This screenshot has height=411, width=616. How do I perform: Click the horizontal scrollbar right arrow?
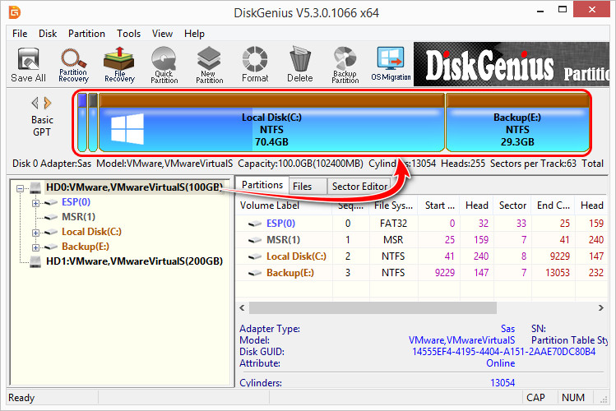pyautogui.click(x=601, y=307)
